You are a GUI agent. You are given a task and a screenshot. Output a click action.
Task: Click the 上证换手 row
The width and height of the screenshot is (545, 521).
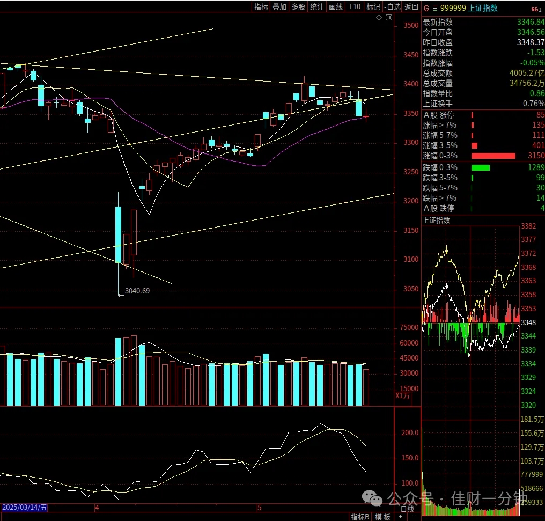click(x=483, y=103)
